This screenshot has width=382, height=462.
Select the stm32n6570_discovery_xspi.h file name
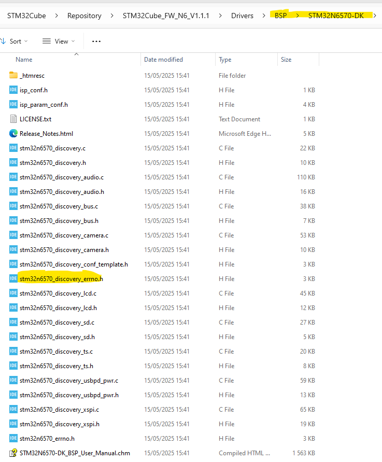[60, 424]
